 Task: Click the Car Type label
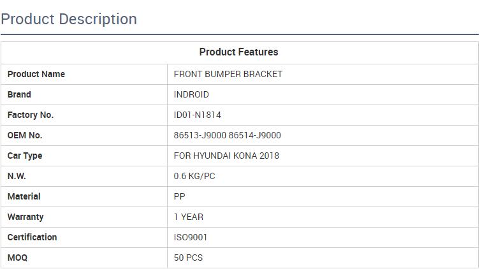[25, 156]
